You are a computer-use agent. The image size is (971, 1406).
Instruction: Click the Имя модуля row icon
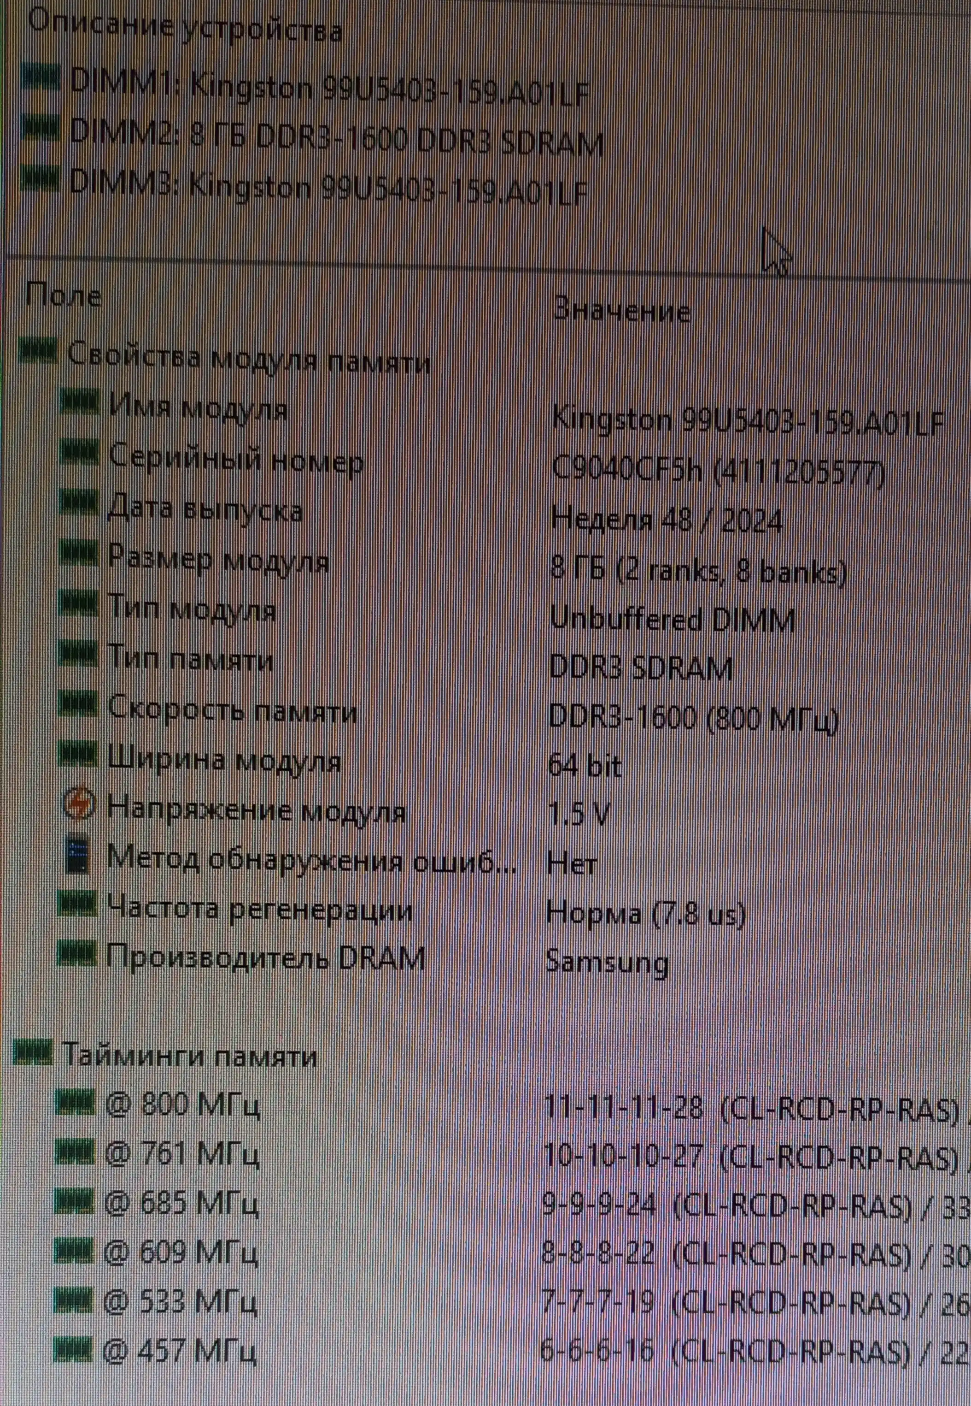pos(79,401)
